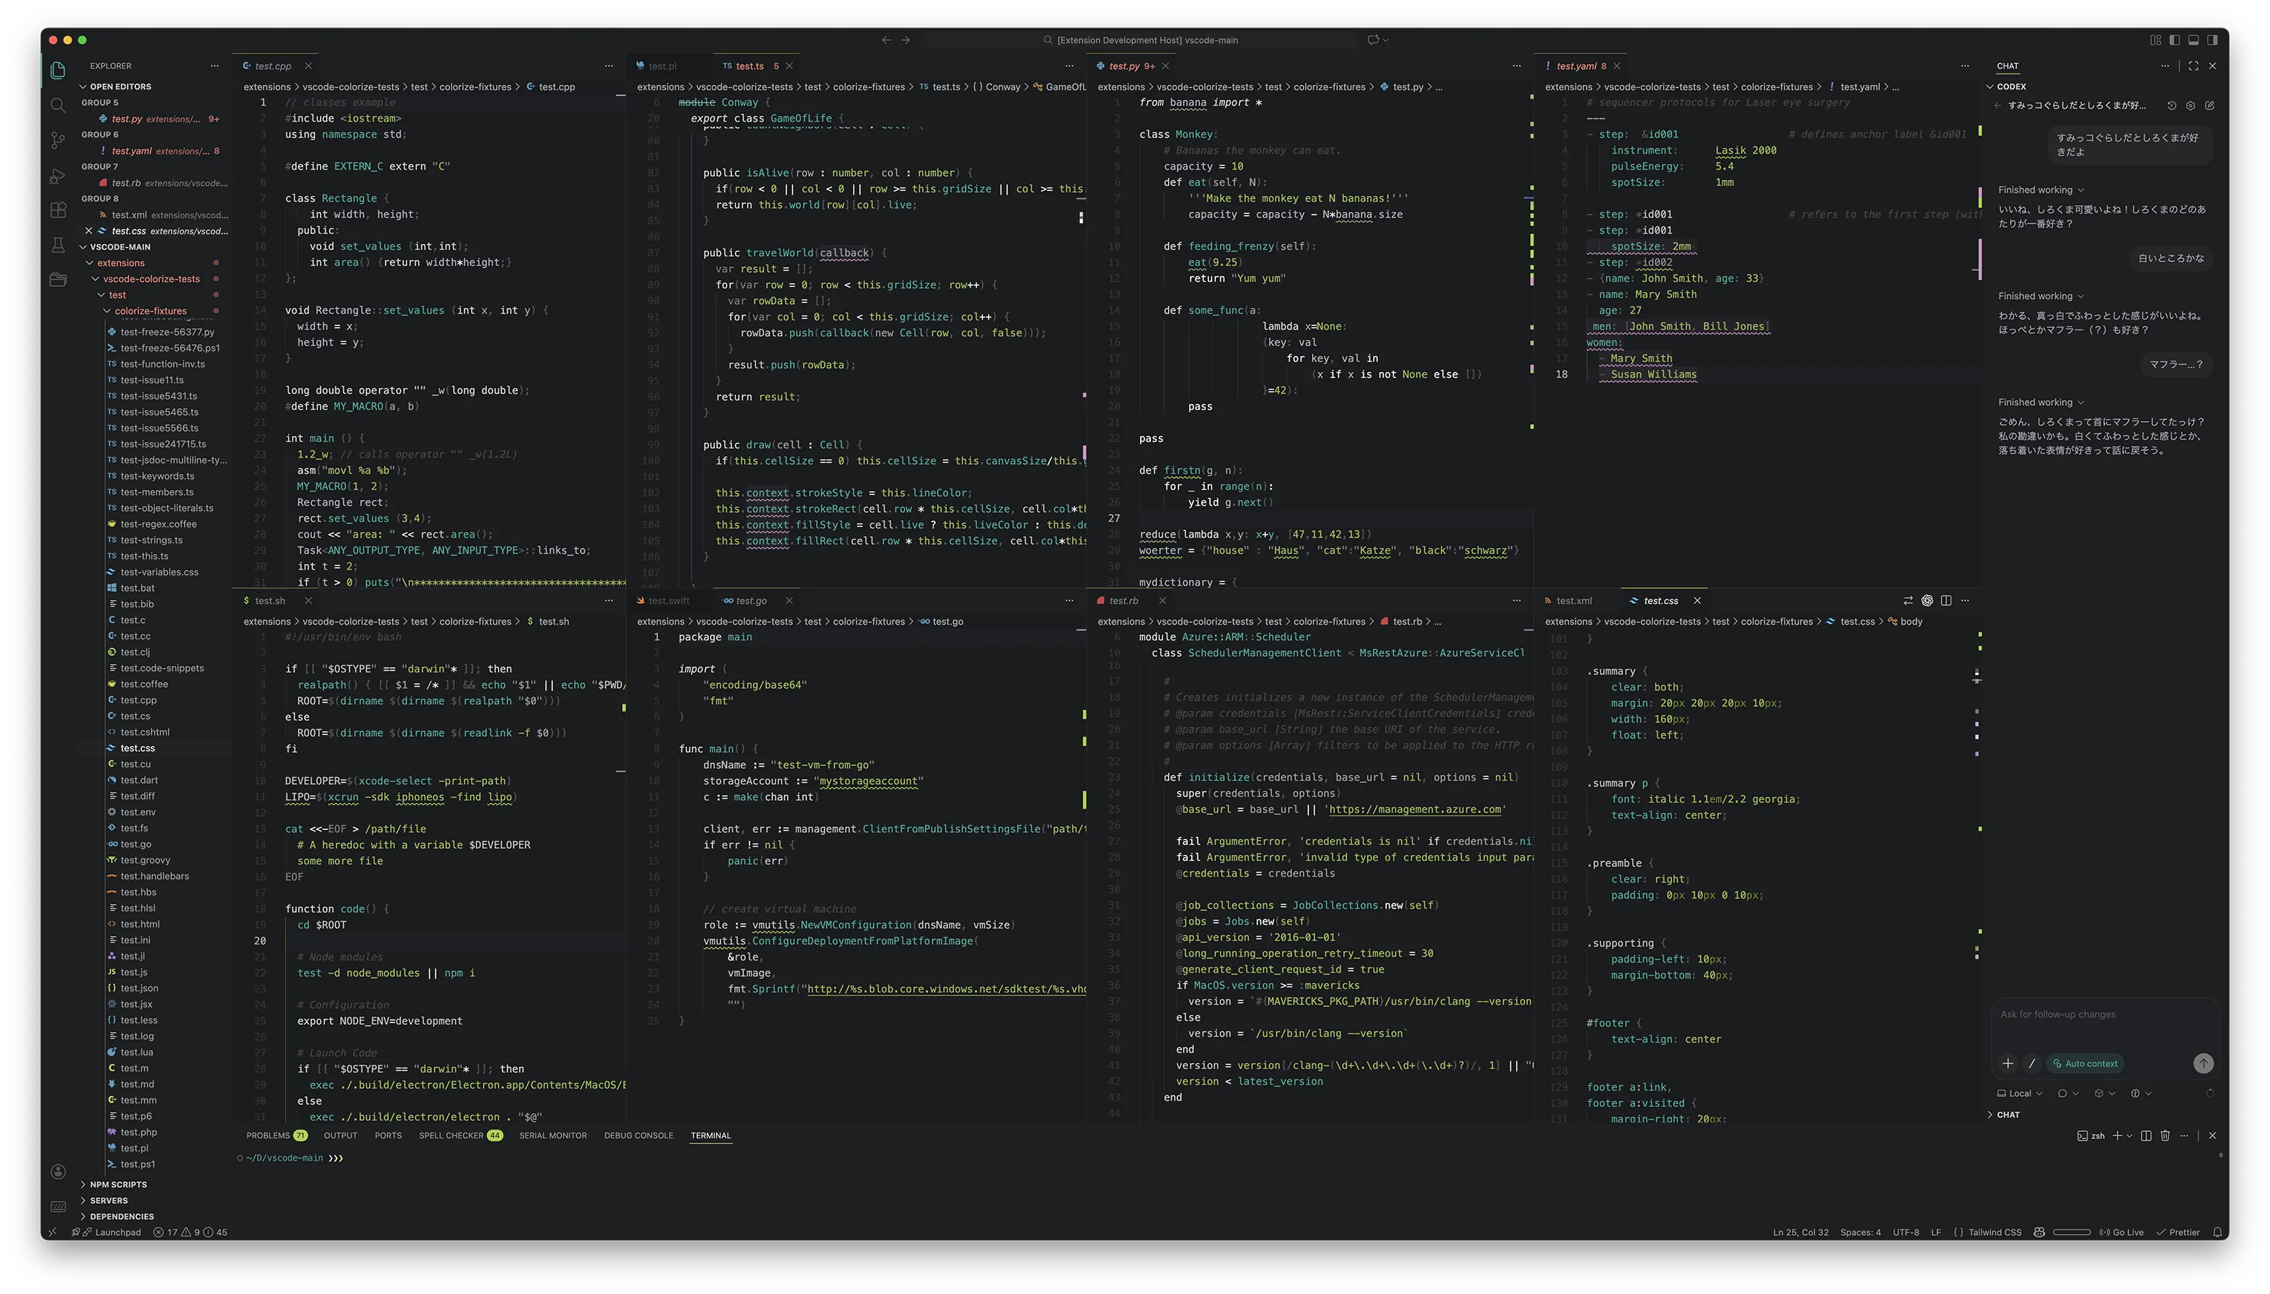
Task: Click the Search icon in activity bar
Action: (57, 105)
